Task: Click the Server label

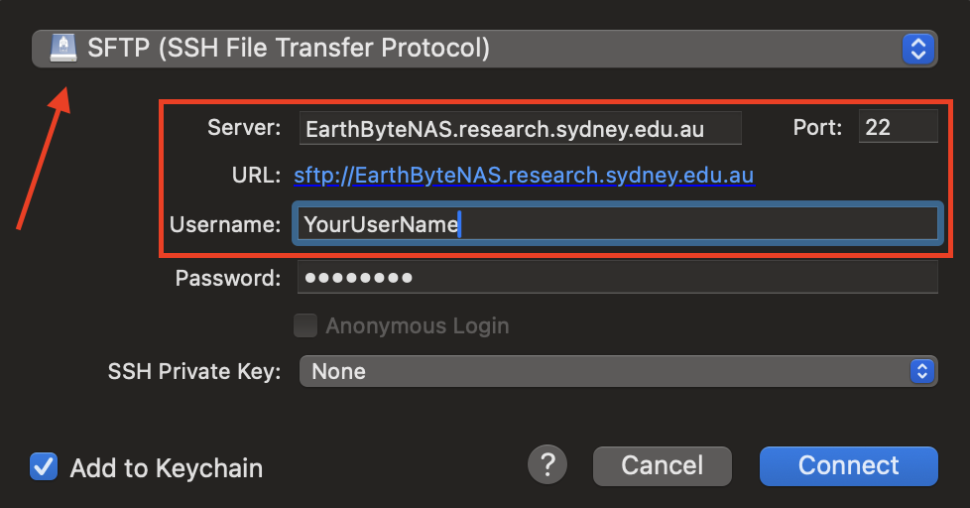Action: (244, 127)
